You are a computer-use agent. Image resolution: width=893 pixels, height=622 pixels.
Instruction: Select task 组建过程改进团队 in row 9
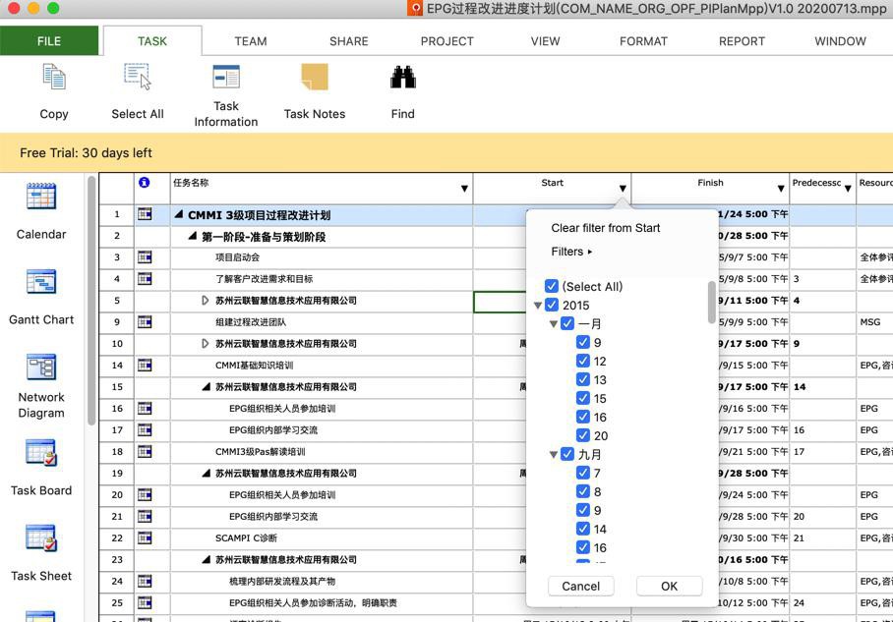pos(251,322)
